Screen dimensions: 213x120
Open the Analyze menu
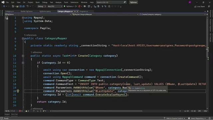pos(58,2)
